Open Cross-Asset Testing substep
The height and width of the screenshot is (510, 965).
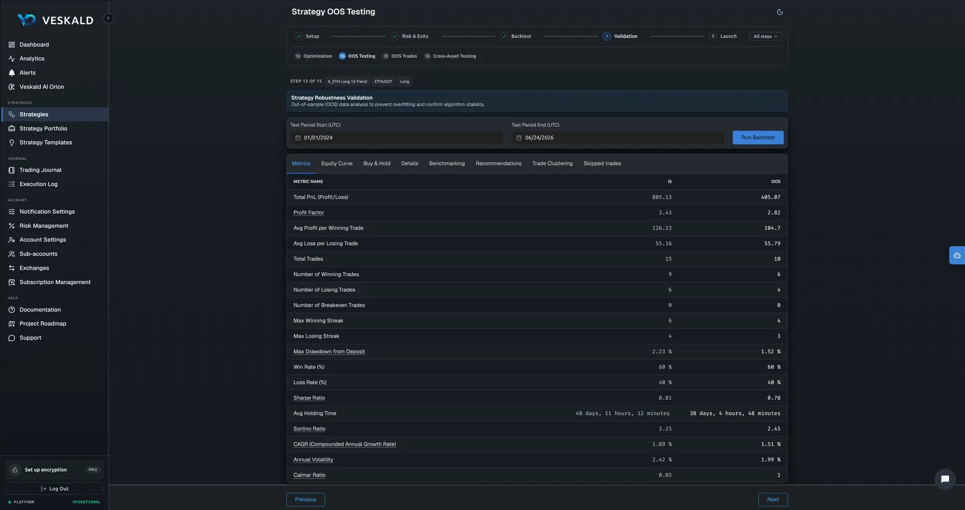[x=450, y=56]
